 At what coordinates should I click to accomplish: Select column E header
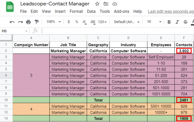click(161, 38)
